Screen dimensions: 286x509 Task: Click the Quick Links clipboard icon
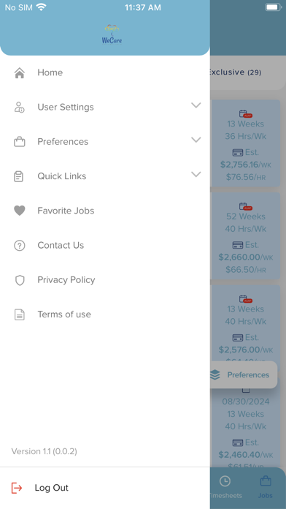pyautogui.click(x=19, y=176)
